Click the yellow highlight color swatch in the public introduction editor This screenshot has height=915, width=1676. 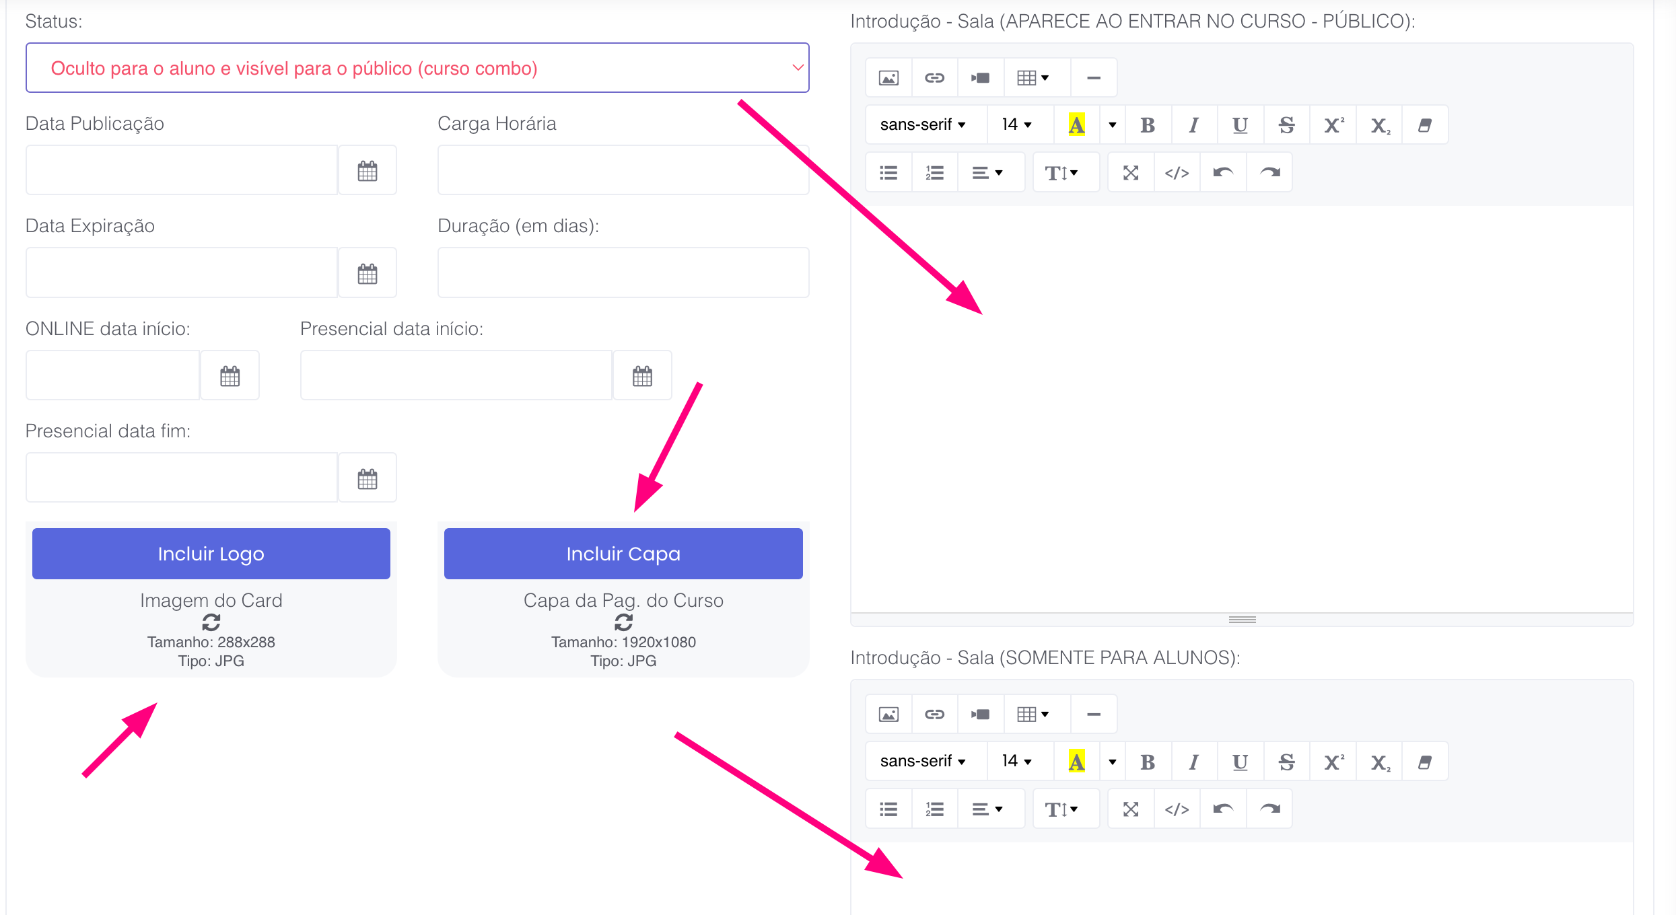click(1076, 125)
